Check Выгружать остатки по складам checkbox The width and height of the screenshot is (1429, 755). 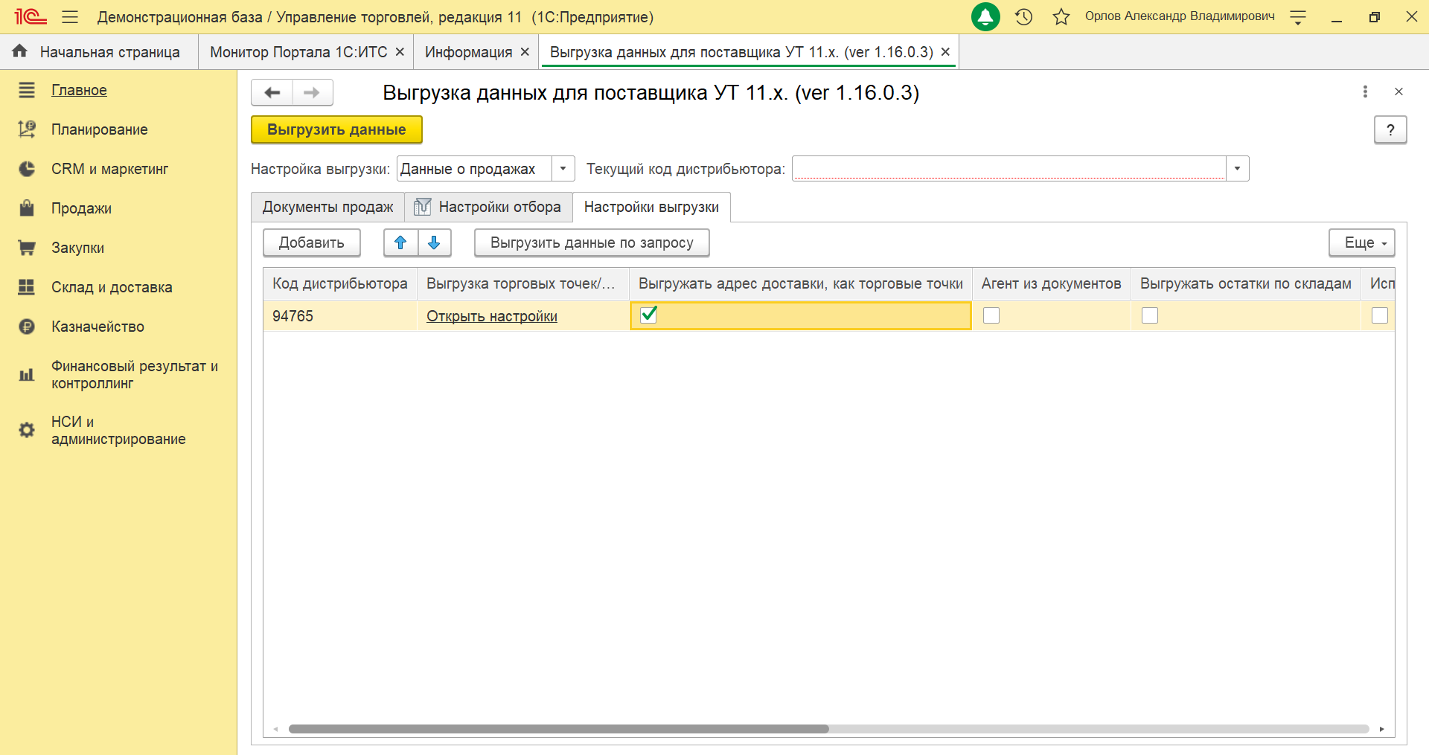tap(1150, 315)
